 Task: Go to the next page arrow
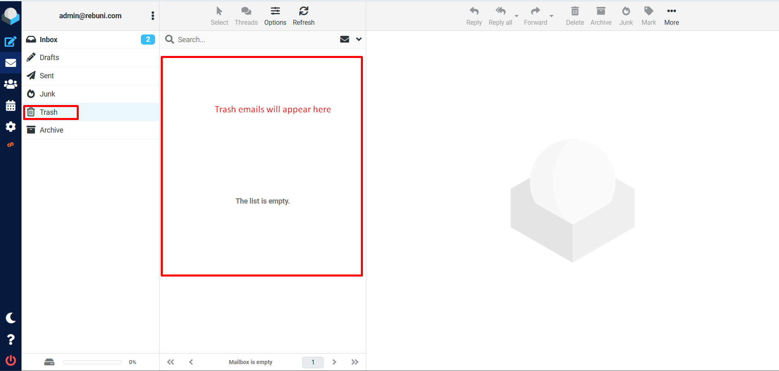click(x=334, y=362)
